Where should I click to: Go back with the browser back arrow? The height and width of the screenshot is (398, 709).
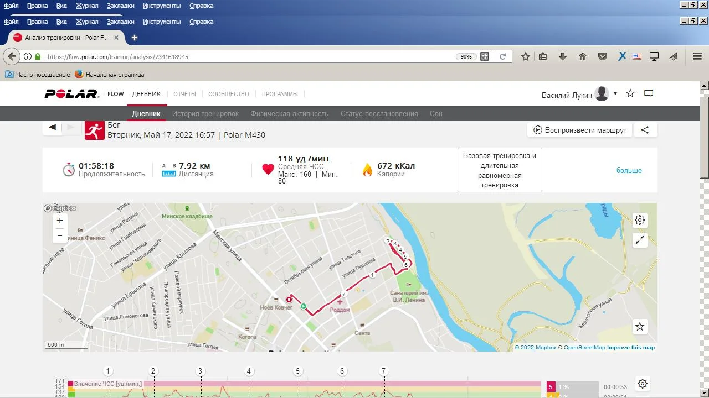pyautogui.click(x=12, y=56)
